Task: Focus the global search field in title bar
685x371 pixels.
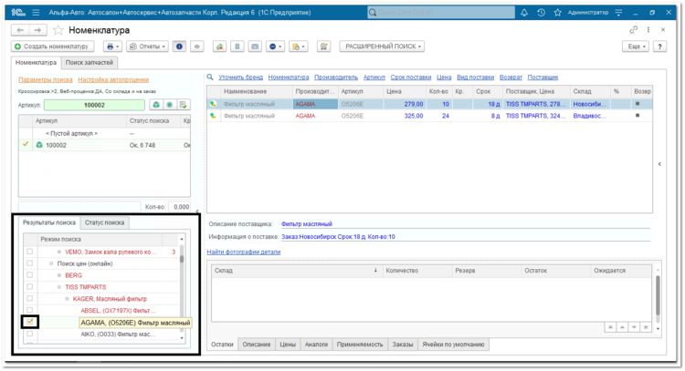Action: (x=441, y=12)
